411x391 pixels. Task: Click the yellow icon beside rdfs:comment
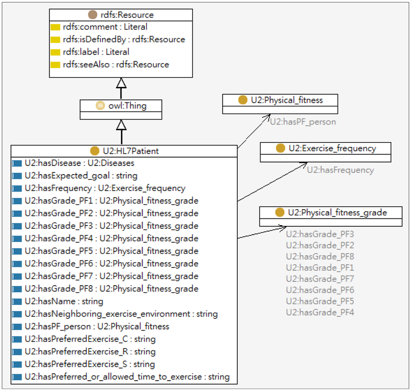coord(55,27)
